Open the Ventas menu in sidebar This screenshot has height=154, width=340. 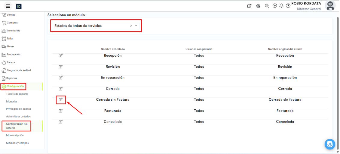click(11, 15)
